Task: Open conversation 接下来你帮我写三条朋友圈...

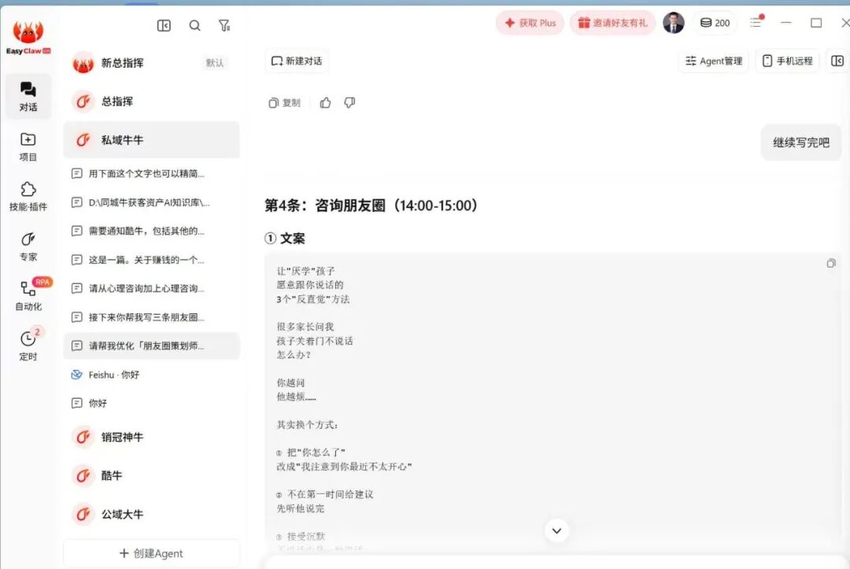Action: [151, 317]
